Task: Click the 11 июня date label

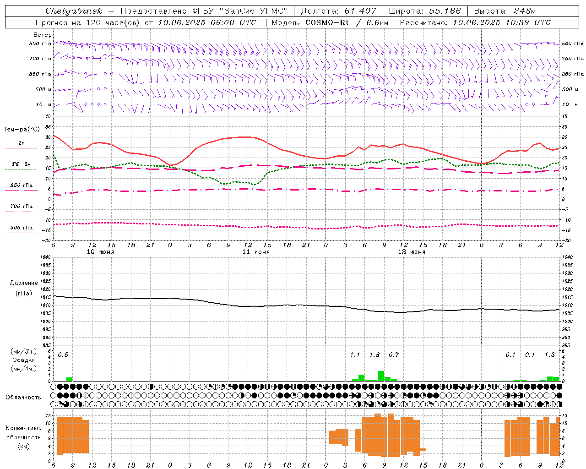Action: 256,252
